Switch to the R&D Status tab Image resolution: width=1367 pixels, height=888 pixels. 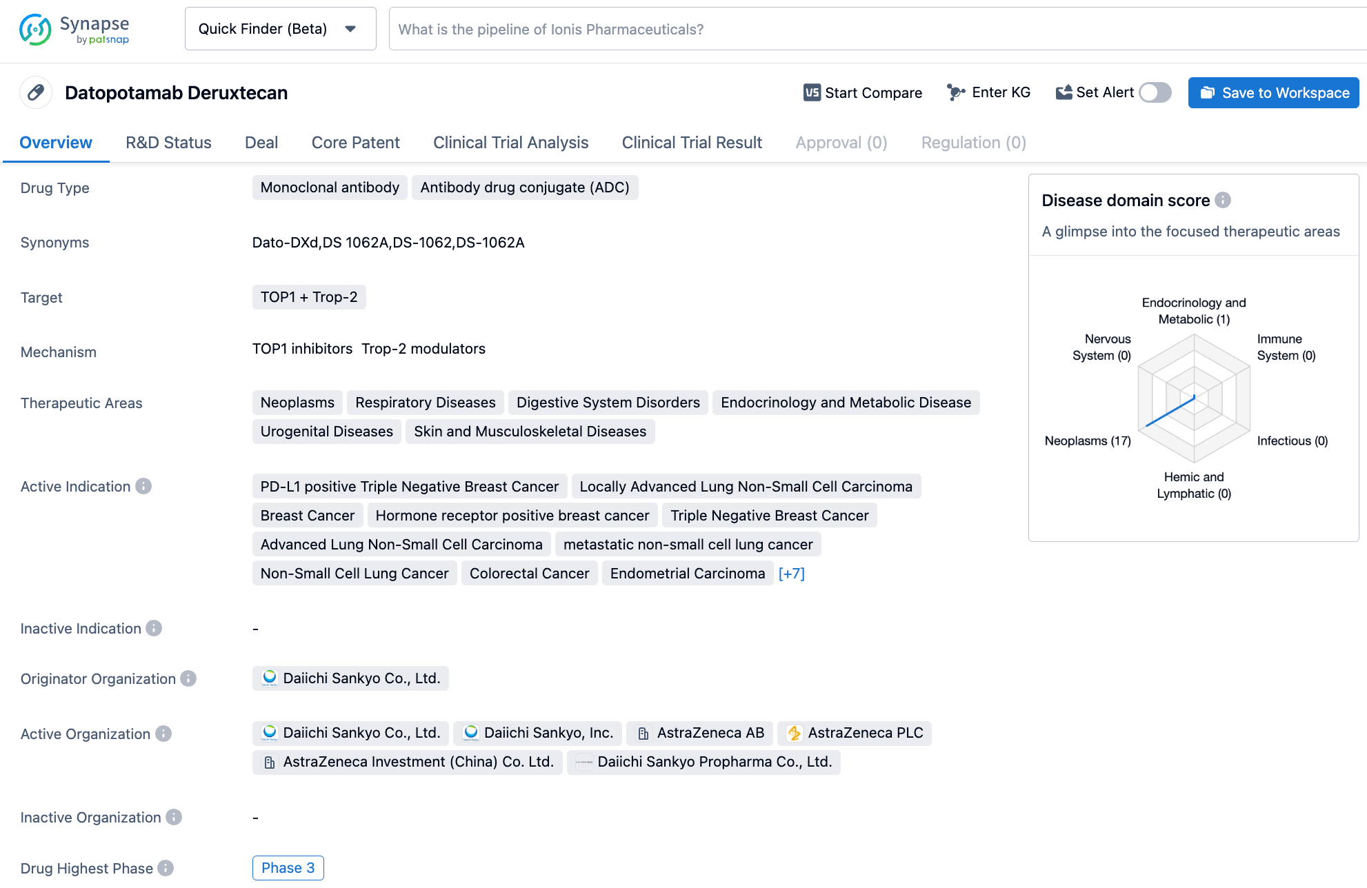168,142
